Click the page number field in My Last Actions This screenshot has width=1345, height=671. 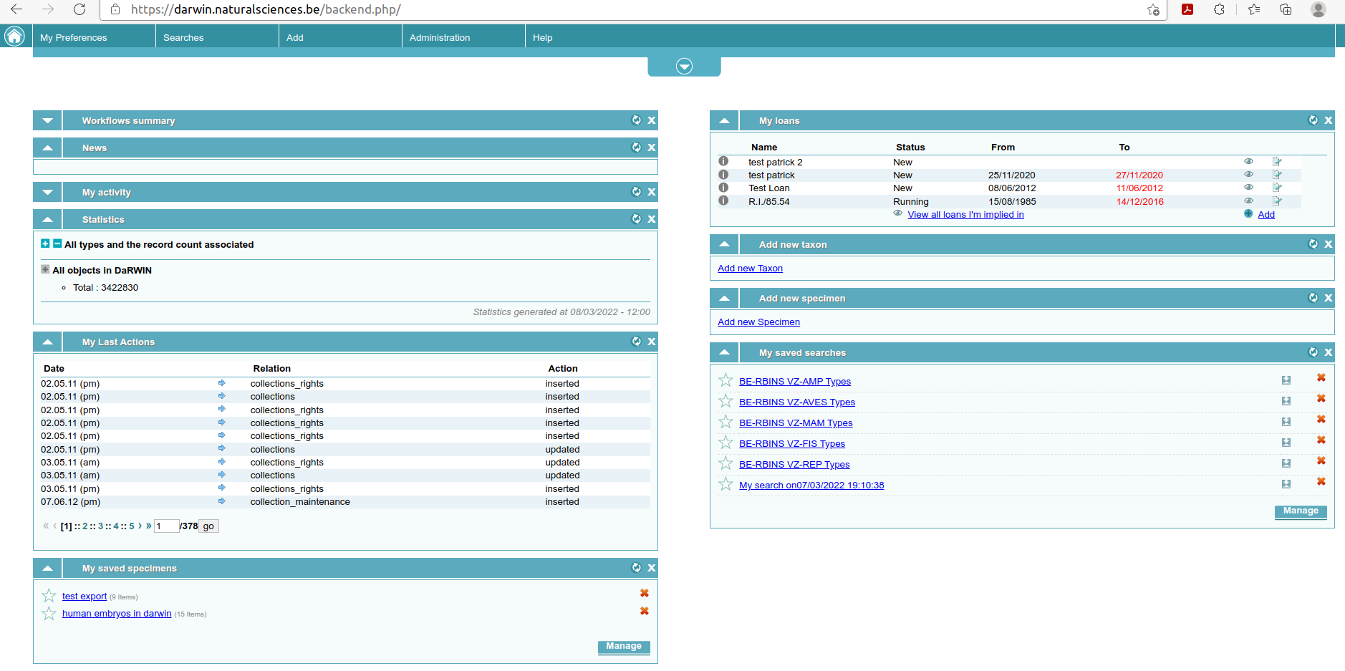click(166, 525)
